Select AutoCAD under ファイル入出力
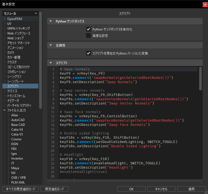Image resolution: width=208 pixels, height=194 pixels. pos(18,120)
